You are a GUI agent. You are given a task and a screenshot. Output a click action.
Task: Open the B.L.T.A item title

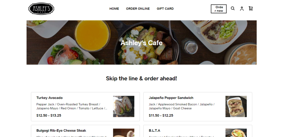coord(154,130)
